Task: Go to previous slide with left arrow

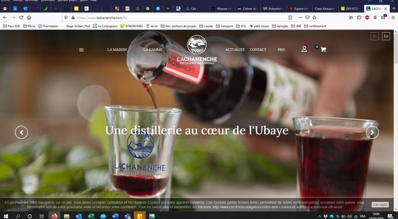Action: click(x=21, y=132)
